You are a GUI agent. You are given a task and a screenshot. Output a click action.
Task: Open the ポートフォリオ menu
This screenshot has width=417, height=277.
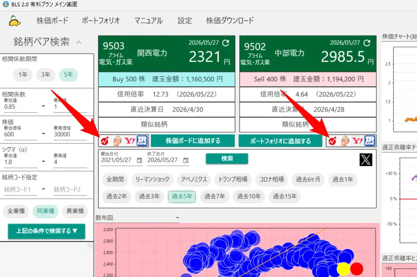click(101, 21)
